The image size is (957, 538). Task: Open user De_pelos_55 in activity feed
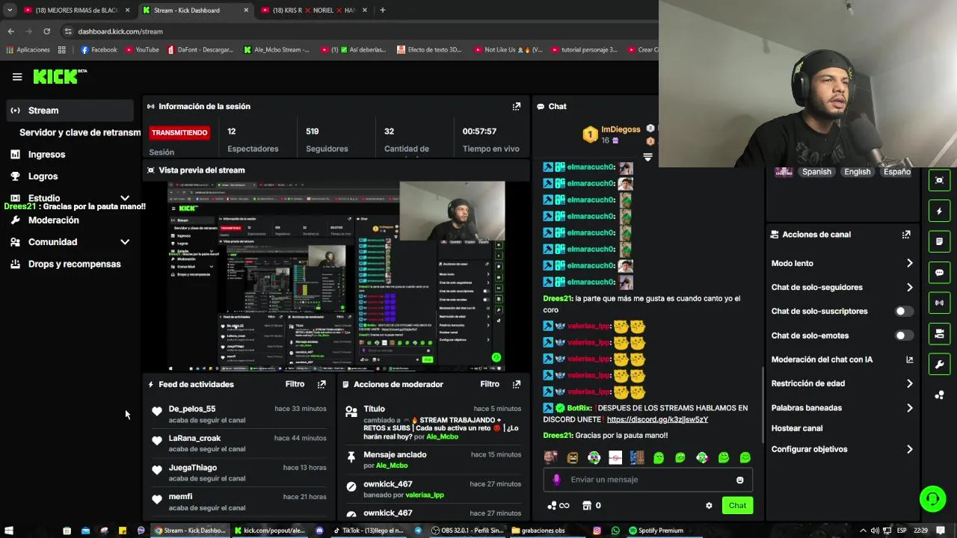(x=192, y=409)
